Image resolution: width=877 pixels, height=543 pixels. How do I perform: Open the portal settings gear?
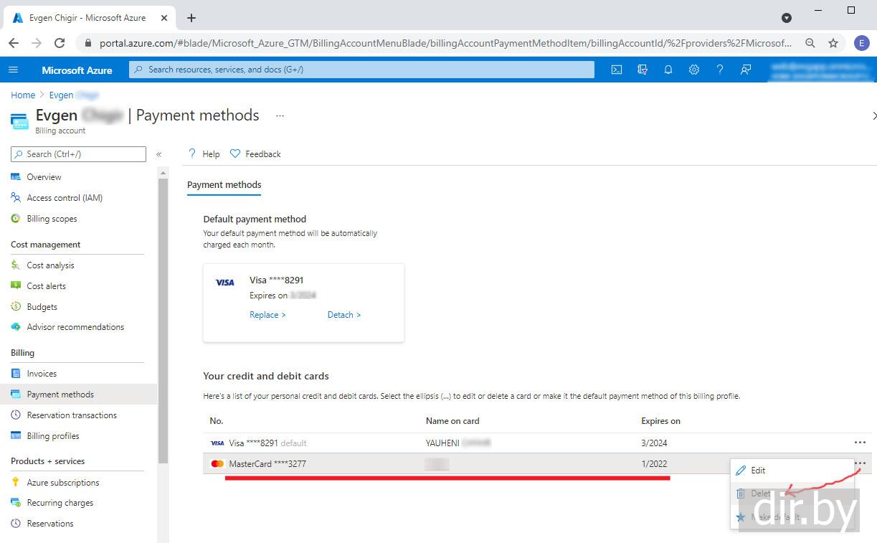pos(693,70)
